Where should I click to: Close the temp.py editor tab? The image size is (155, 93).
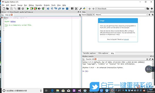click(x=12, y=15)
